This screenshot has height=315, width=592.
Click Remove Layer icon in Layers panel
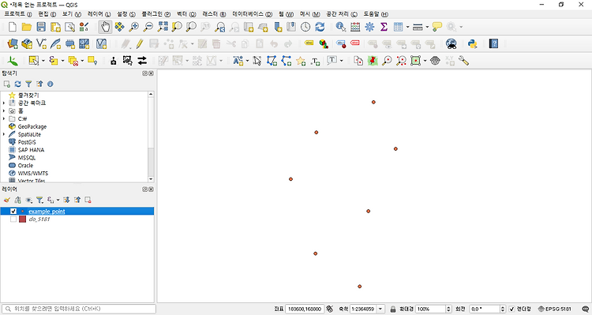pyautogui.click(x=88, y=201)
